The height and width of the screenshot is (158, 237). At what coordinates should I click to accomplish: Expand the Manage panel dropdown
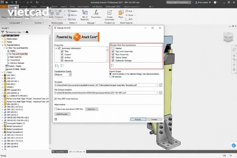(91, 23)
